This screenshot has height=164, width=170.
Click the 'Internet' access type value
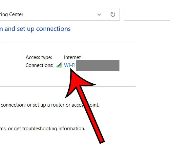click(x=72, y=57)
